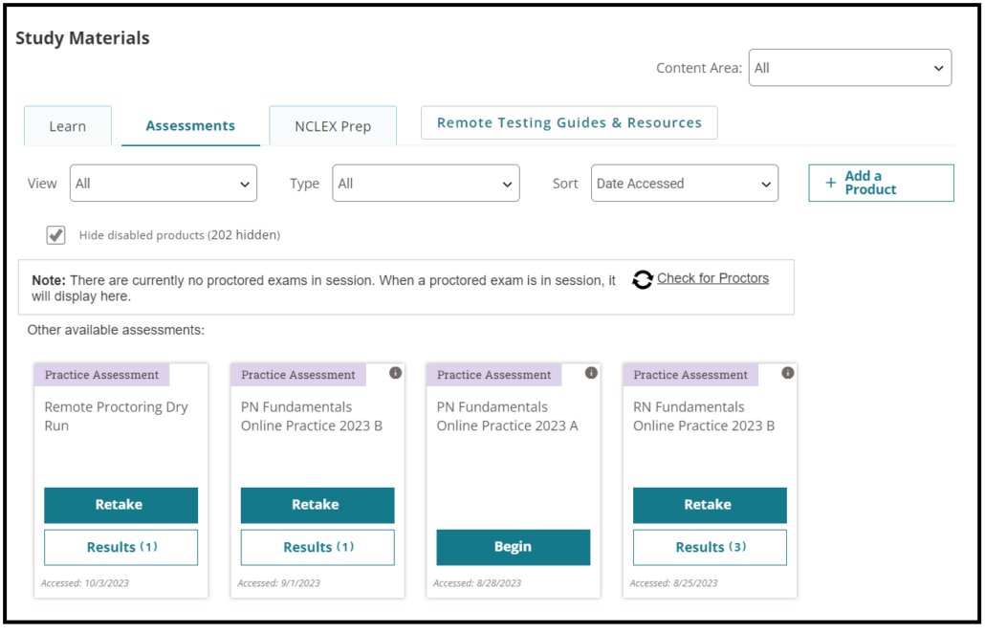The height and width of the screenshot is (633, 985).
Task: Click the Practice Assessment tag on Remote Proctoring card
Action: click(x=101, y=375)
